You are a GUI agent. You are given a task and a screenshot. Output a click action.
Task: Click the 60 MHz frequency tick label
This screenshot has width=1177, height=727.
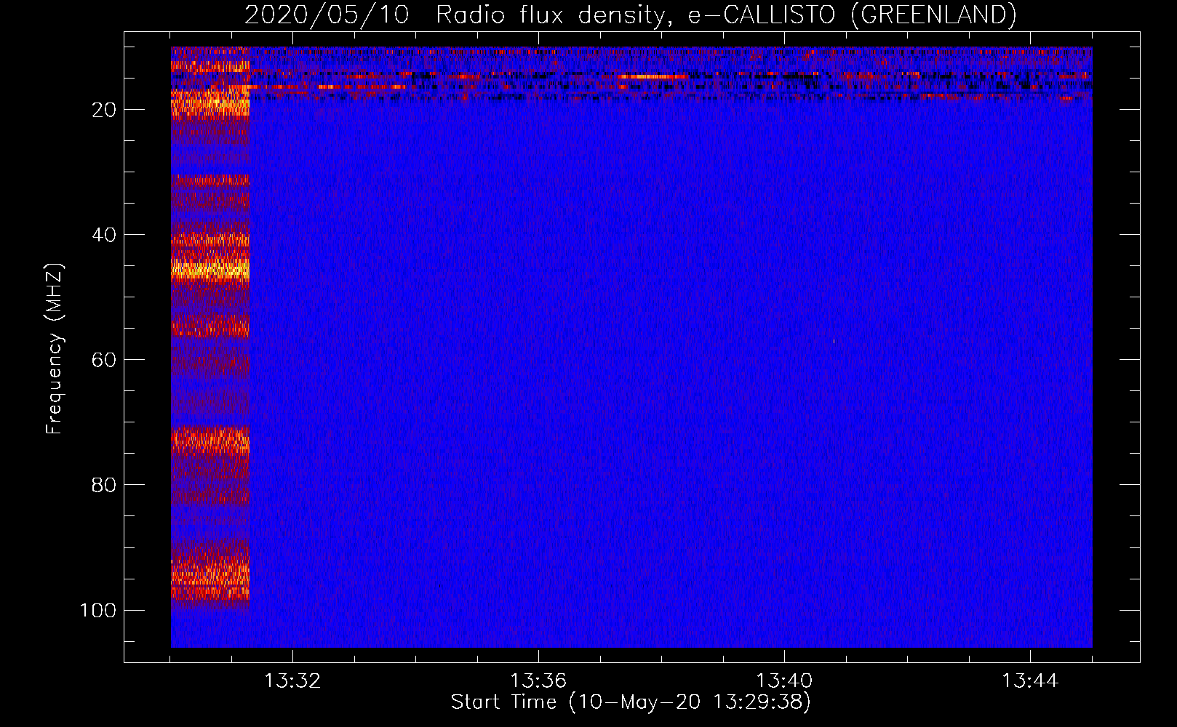104,360
